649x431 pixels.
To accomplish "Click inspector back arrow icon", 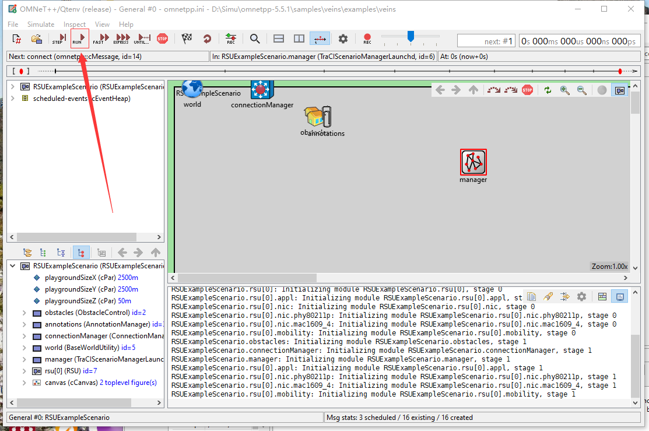I will pos(122,253).
